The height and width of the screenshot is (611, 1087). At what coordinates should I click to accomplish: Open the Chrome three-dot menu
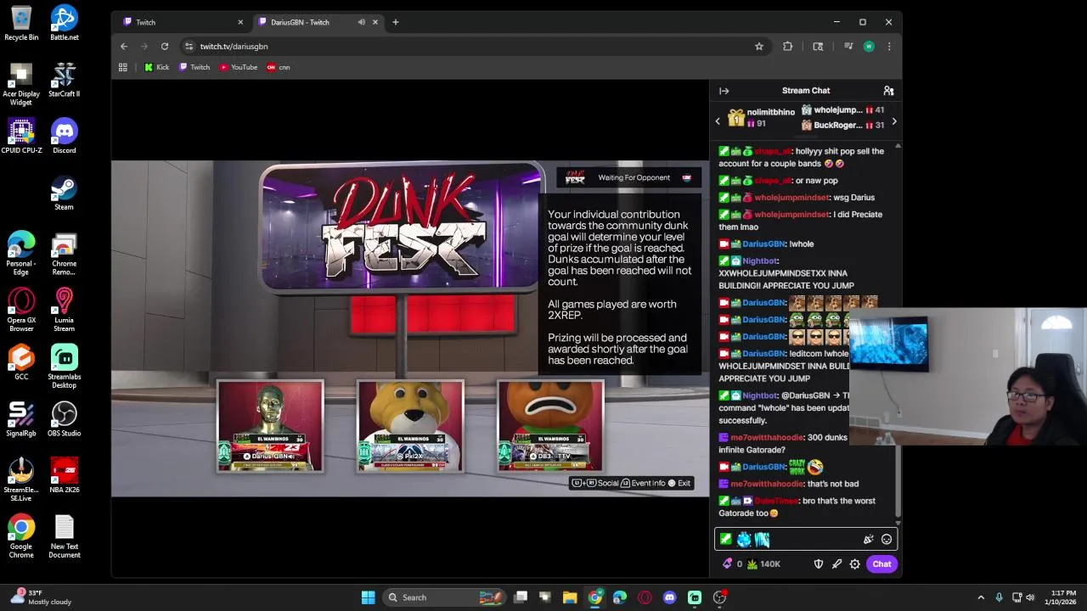889,46
